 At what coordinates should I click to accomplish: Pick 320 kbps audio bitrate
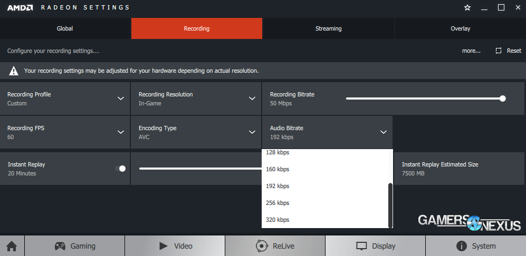(324, 220)
